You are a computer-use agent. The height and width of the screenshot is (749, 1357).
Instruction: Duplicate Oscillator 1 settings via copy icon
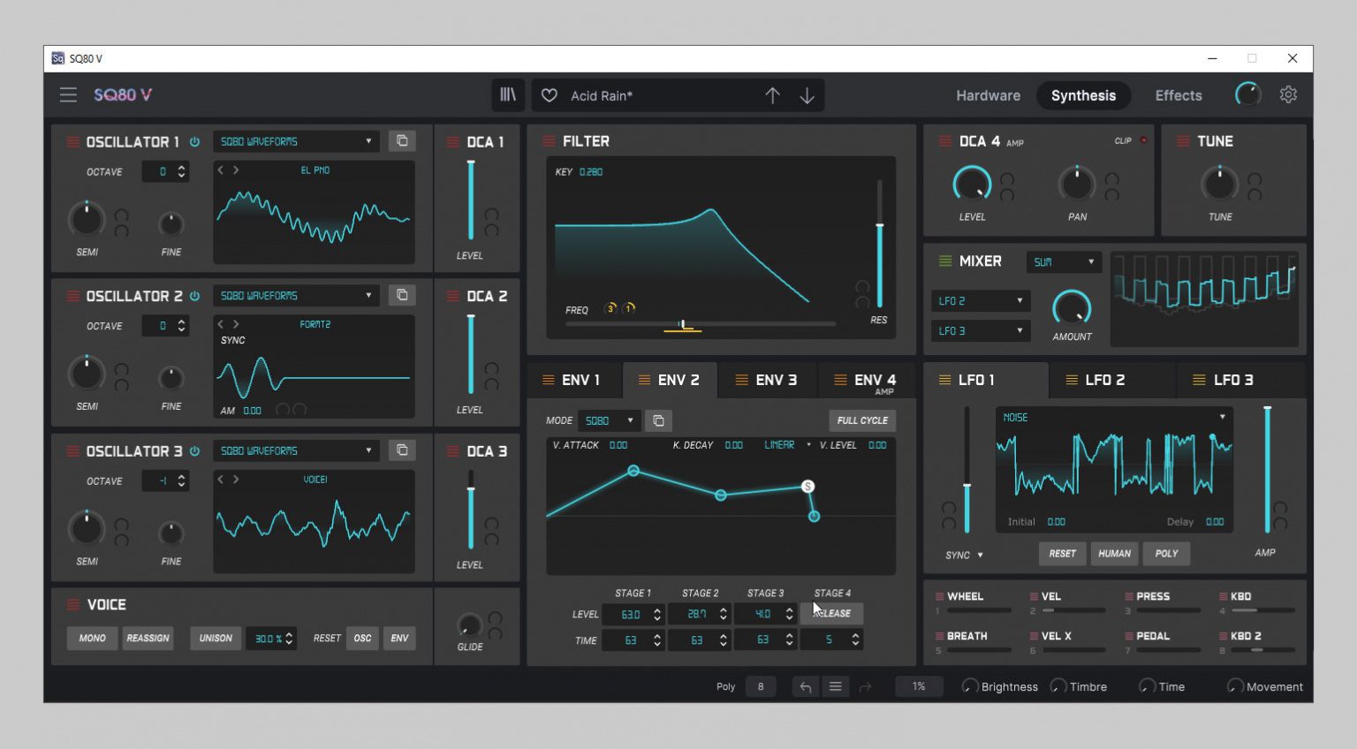point(402,140)
